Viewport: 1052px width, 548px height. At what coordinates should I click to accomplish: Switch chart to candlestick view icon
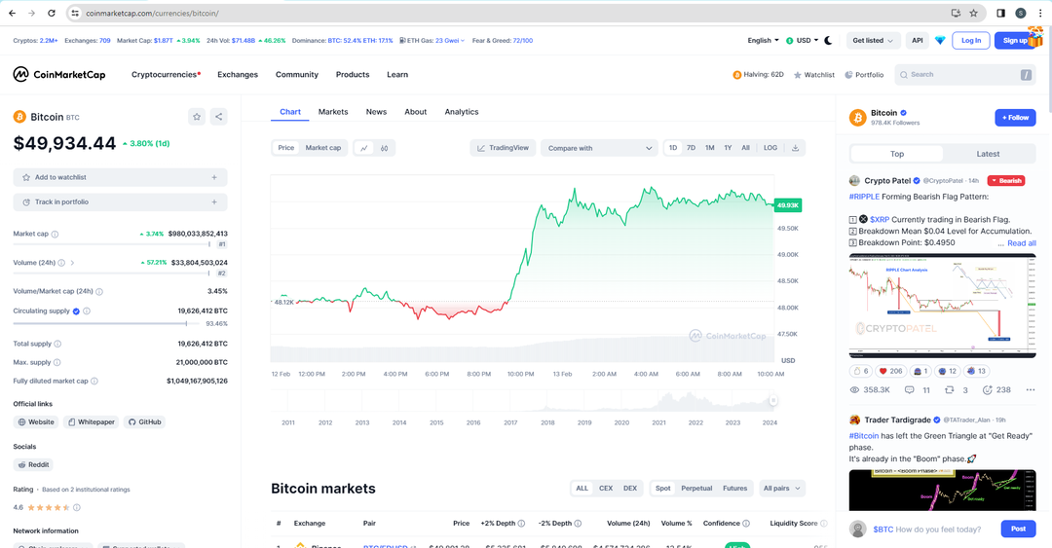[x=385, y=148]
